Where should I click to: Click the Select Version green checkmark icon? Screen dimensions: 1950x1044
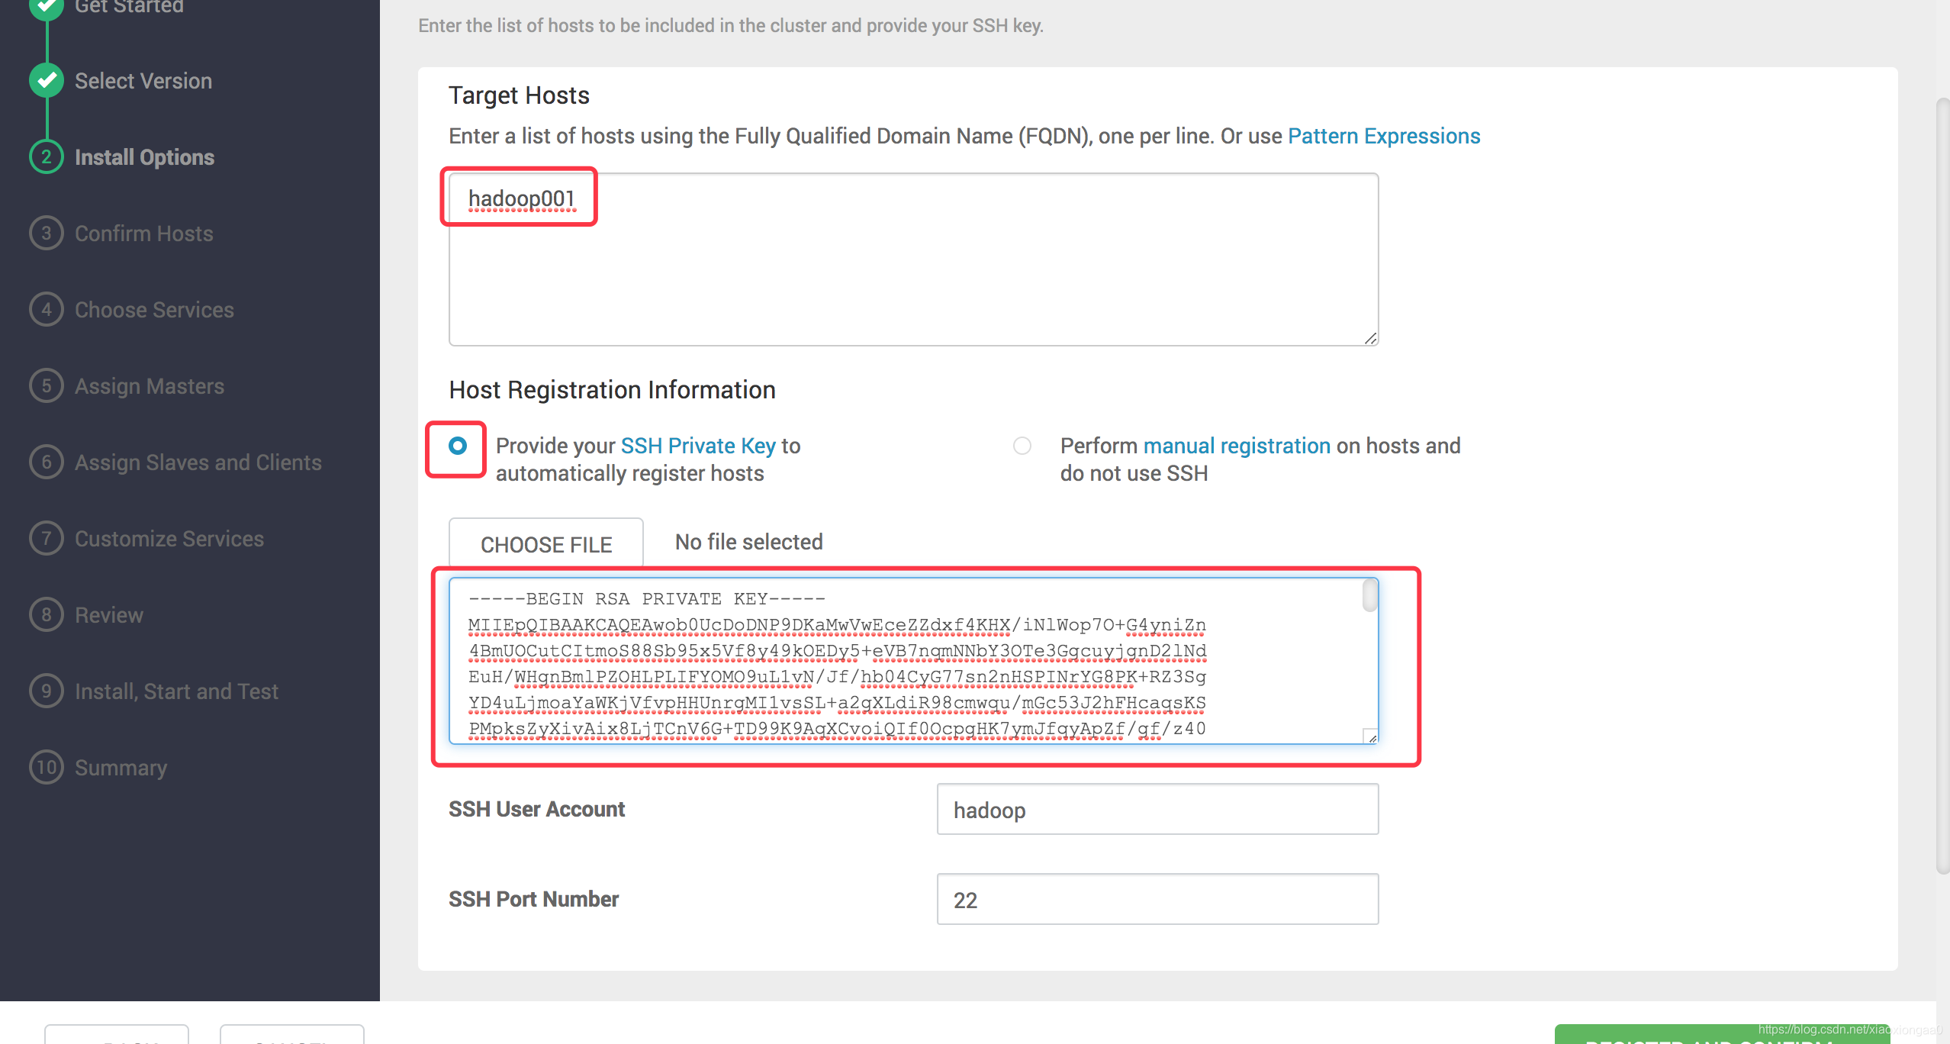tap(47, 80)
